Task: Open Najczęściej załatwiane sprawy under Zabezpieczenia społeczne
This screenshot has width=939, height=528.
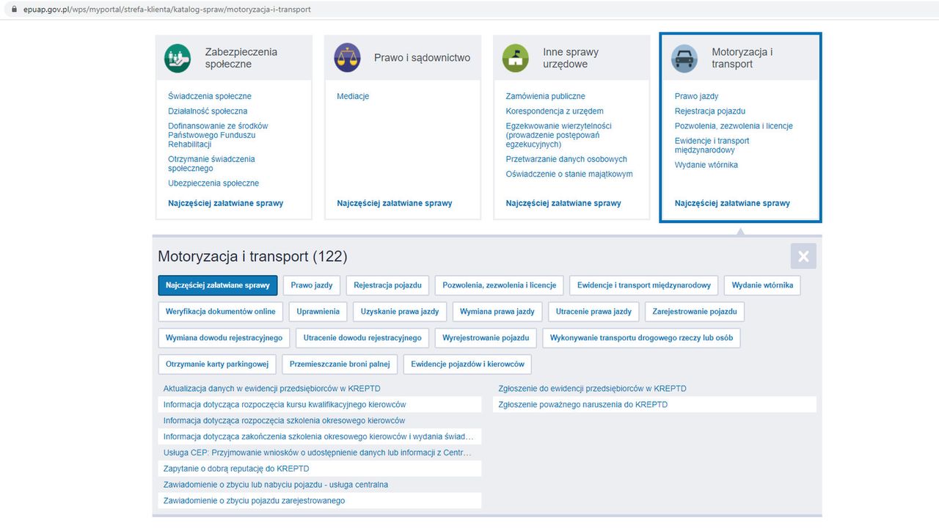Action: point(226,203)
